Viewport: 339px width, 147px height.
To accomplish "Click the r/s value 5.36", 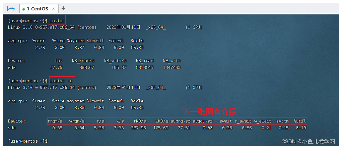I will click(x=99, y=128).
